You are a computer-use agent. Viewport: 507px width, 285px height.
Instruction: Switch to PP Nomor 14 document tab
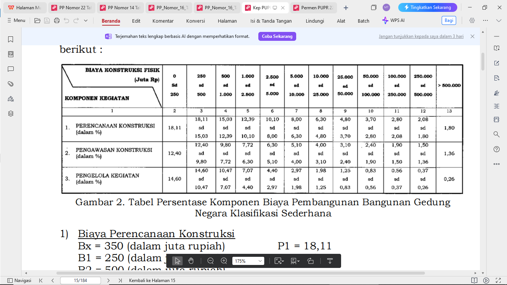tap(120, 7)
